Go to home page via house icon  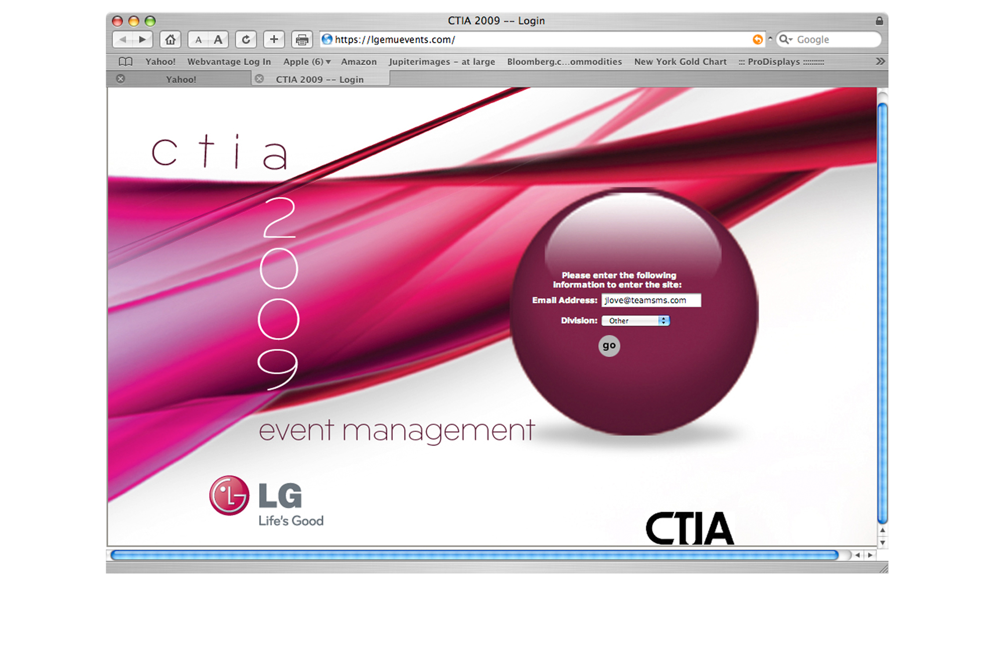tap(170, 39)
